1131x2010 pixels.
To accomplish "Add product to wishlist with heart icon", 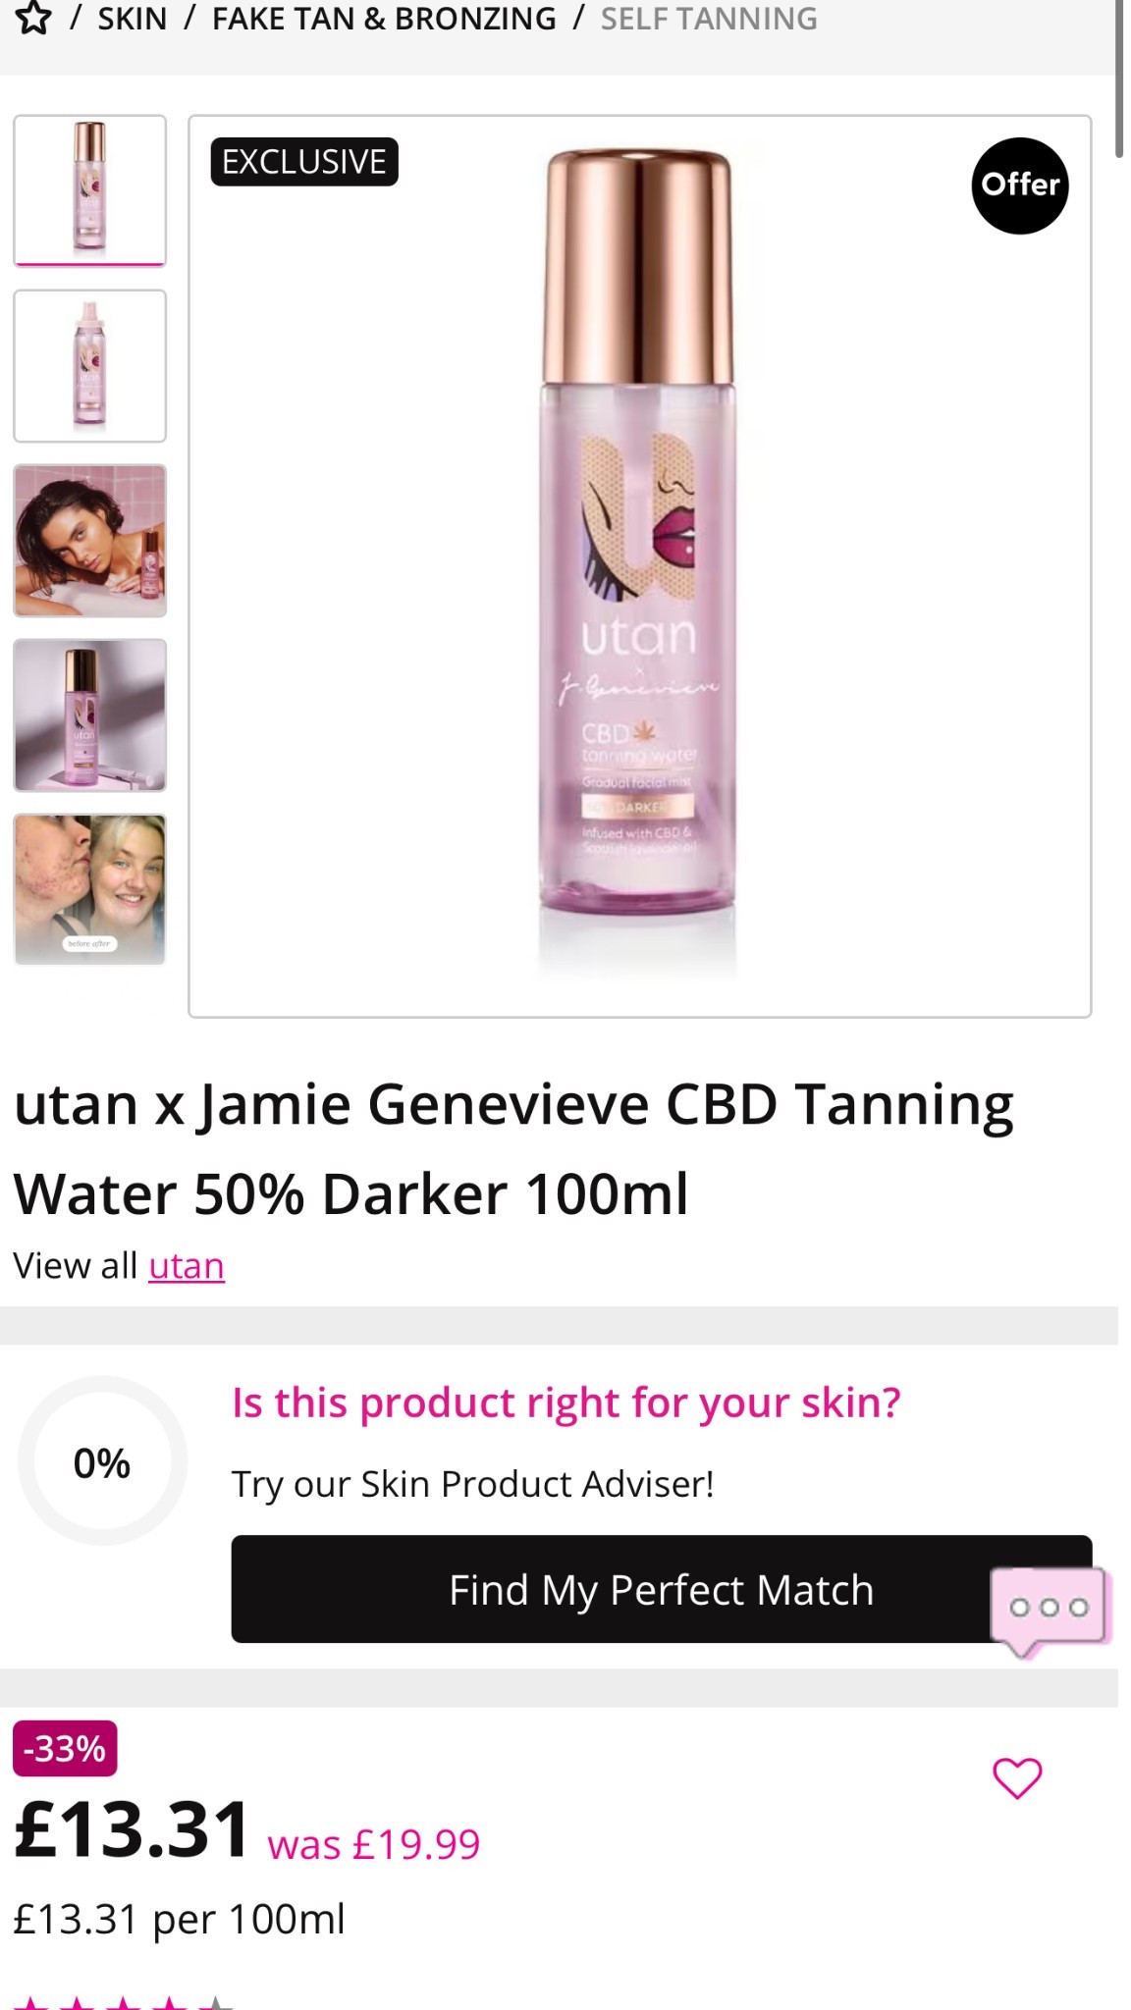I will [x=1017, y=1777].
